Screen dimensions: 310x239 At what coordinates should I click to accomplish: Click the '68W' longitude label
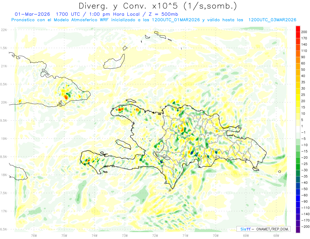point(276,235)
